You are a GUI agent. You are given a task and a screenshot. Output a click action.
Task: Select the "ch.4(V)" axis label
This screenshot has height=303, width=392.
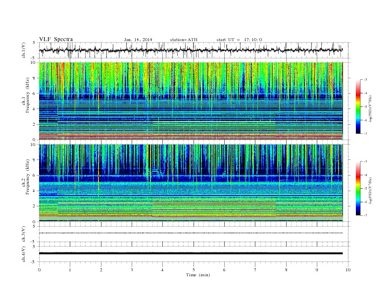pos(23,254)
